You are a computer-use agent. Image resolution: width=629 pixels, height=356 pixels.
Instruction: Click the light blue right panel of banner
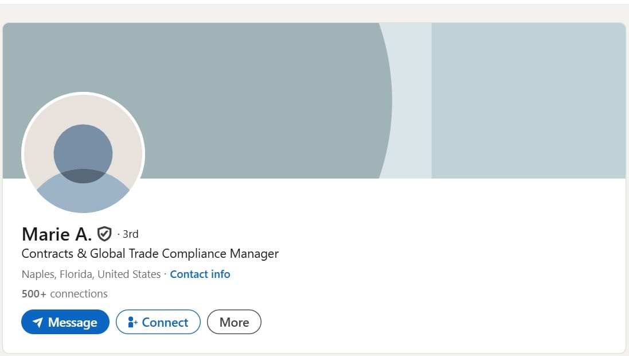click(x=528, y=100)
